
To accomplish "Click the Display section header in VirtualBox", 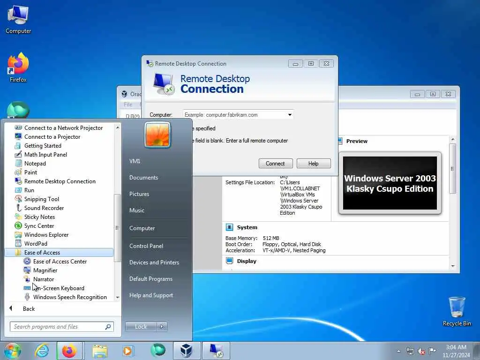I will point(247,261).
